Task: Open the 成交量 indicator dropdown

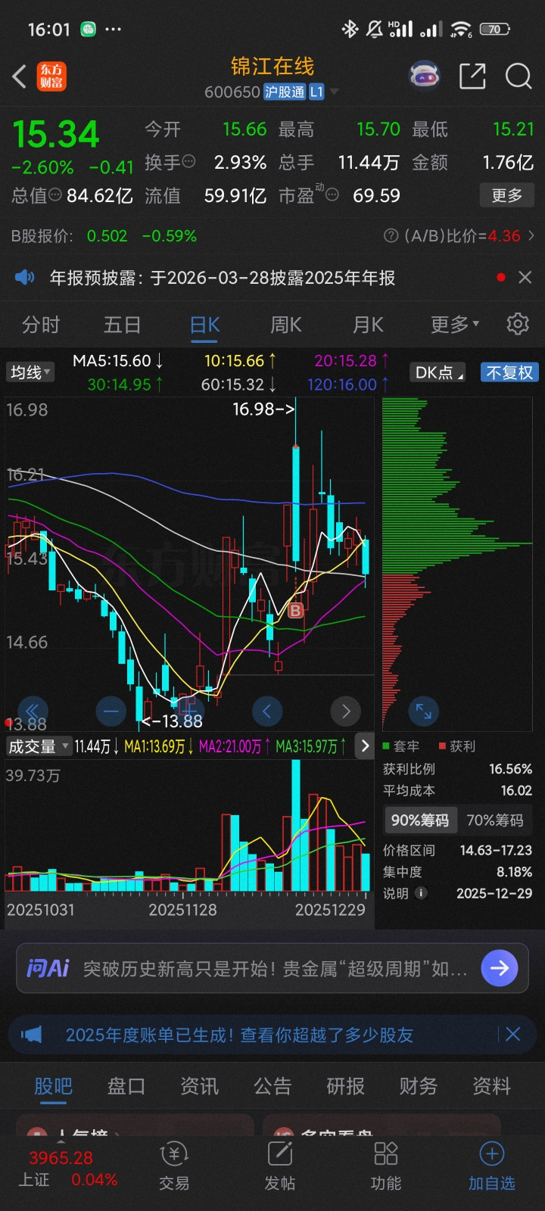Action: pyautogui.click(x=39, y=746)
